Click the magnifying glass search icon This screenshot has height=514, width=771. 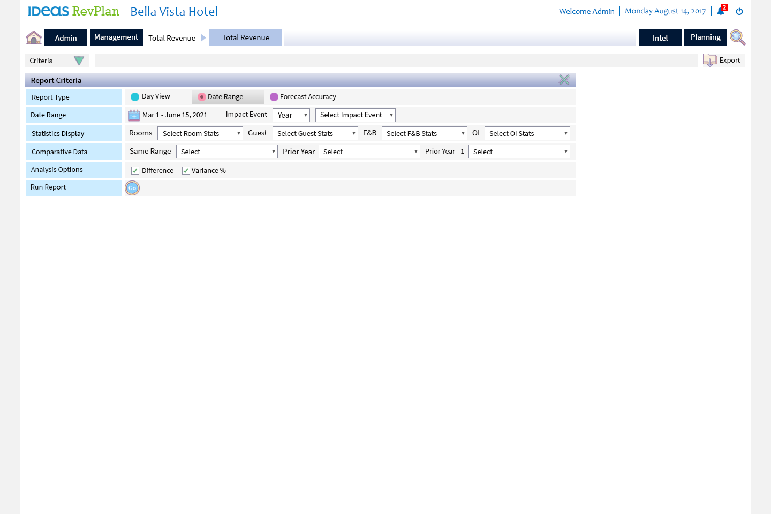737,37
